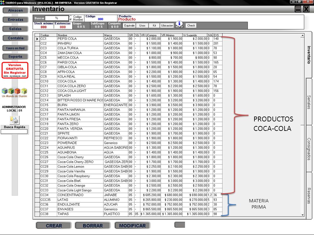This screenshot has height=235, width=314.
Task: Click the unlabeled gray button beside MODIFICAR
Action: pos(180,225)
